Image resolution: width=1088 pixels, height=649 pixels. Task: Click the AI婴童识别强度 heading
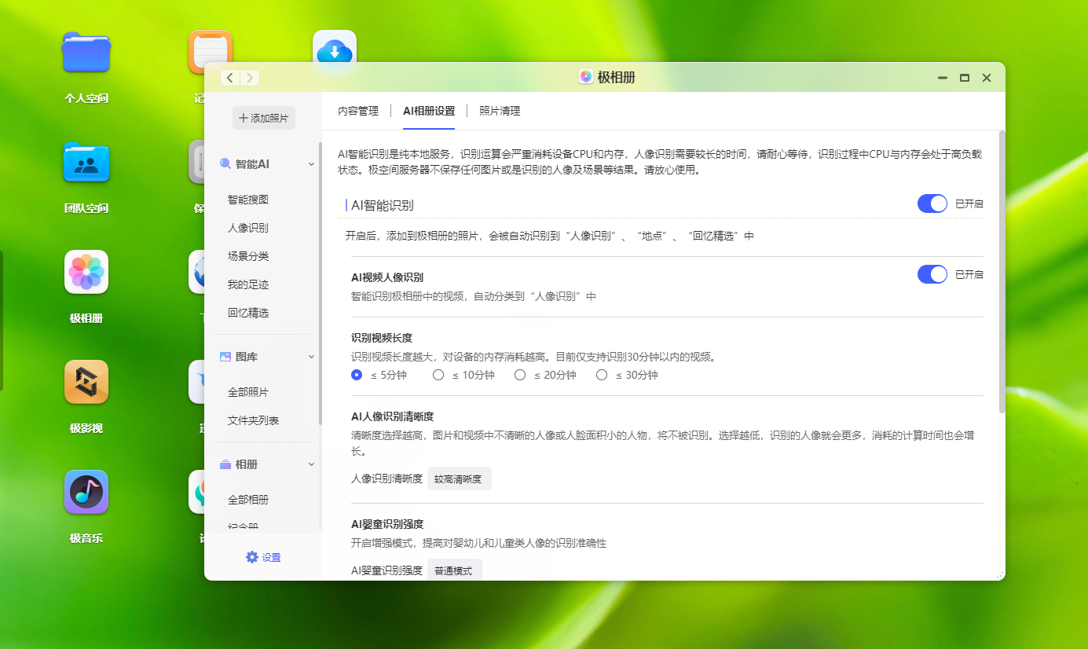pos(386,524)
